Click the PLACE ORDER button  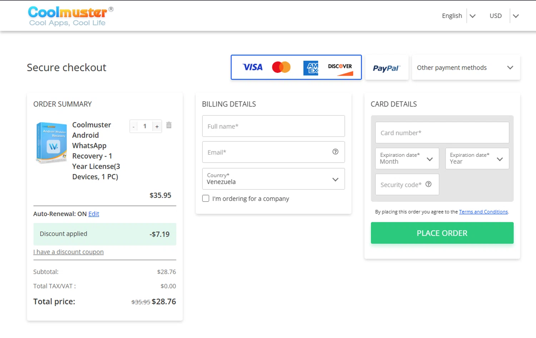pos(442,233)
